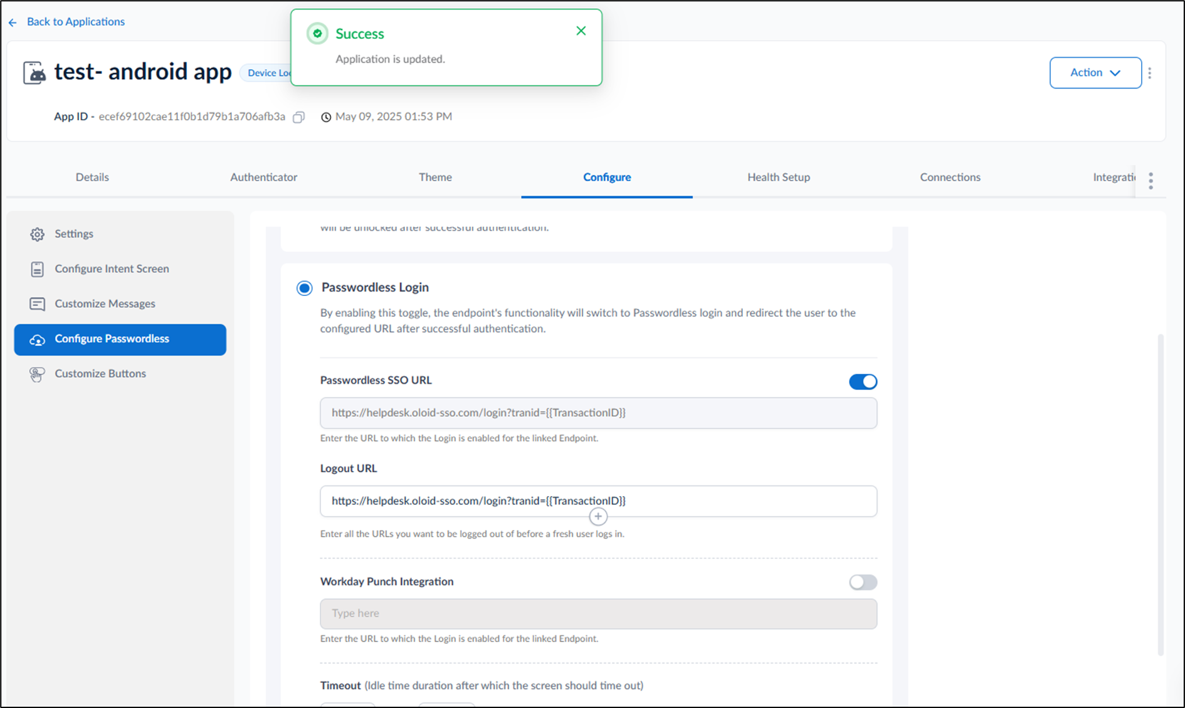This screenshot has height=708, width=1185.
Task: Switch to the Connections tab
Action: [x=950, y=177]
